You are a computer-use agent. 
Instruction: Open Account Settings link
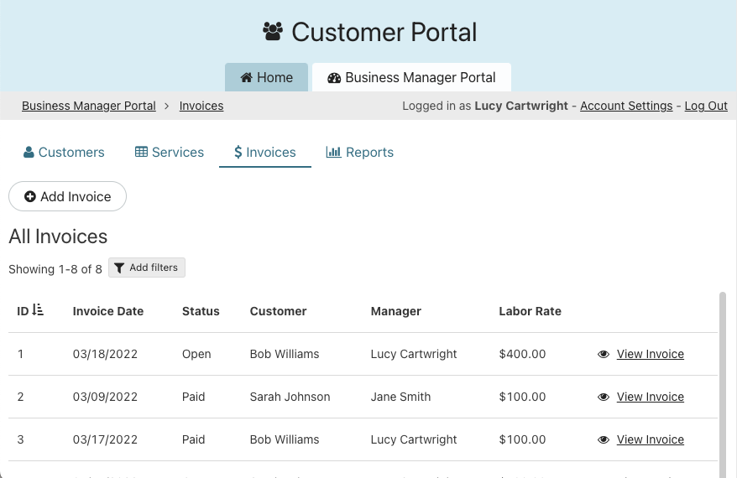point(625,106)
